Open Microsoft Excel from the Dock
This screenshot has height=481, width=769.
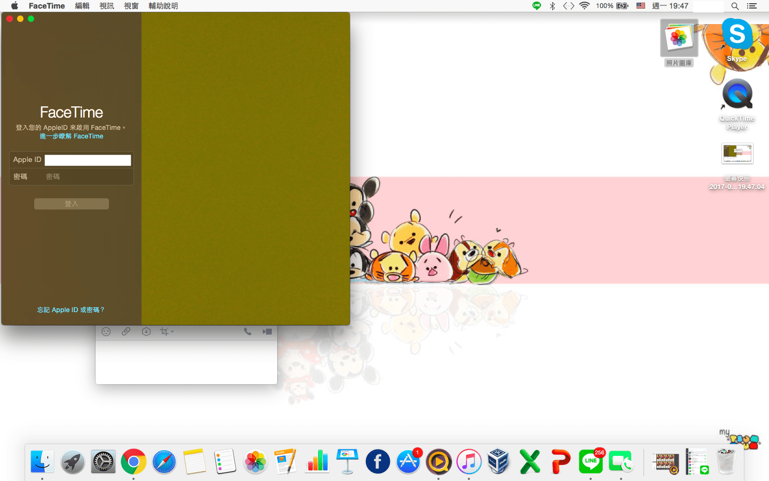pos(529,461)
